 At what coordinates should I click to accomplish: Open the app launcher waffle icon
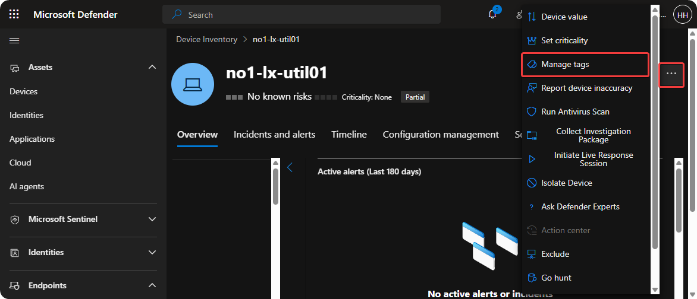[14, 14]
